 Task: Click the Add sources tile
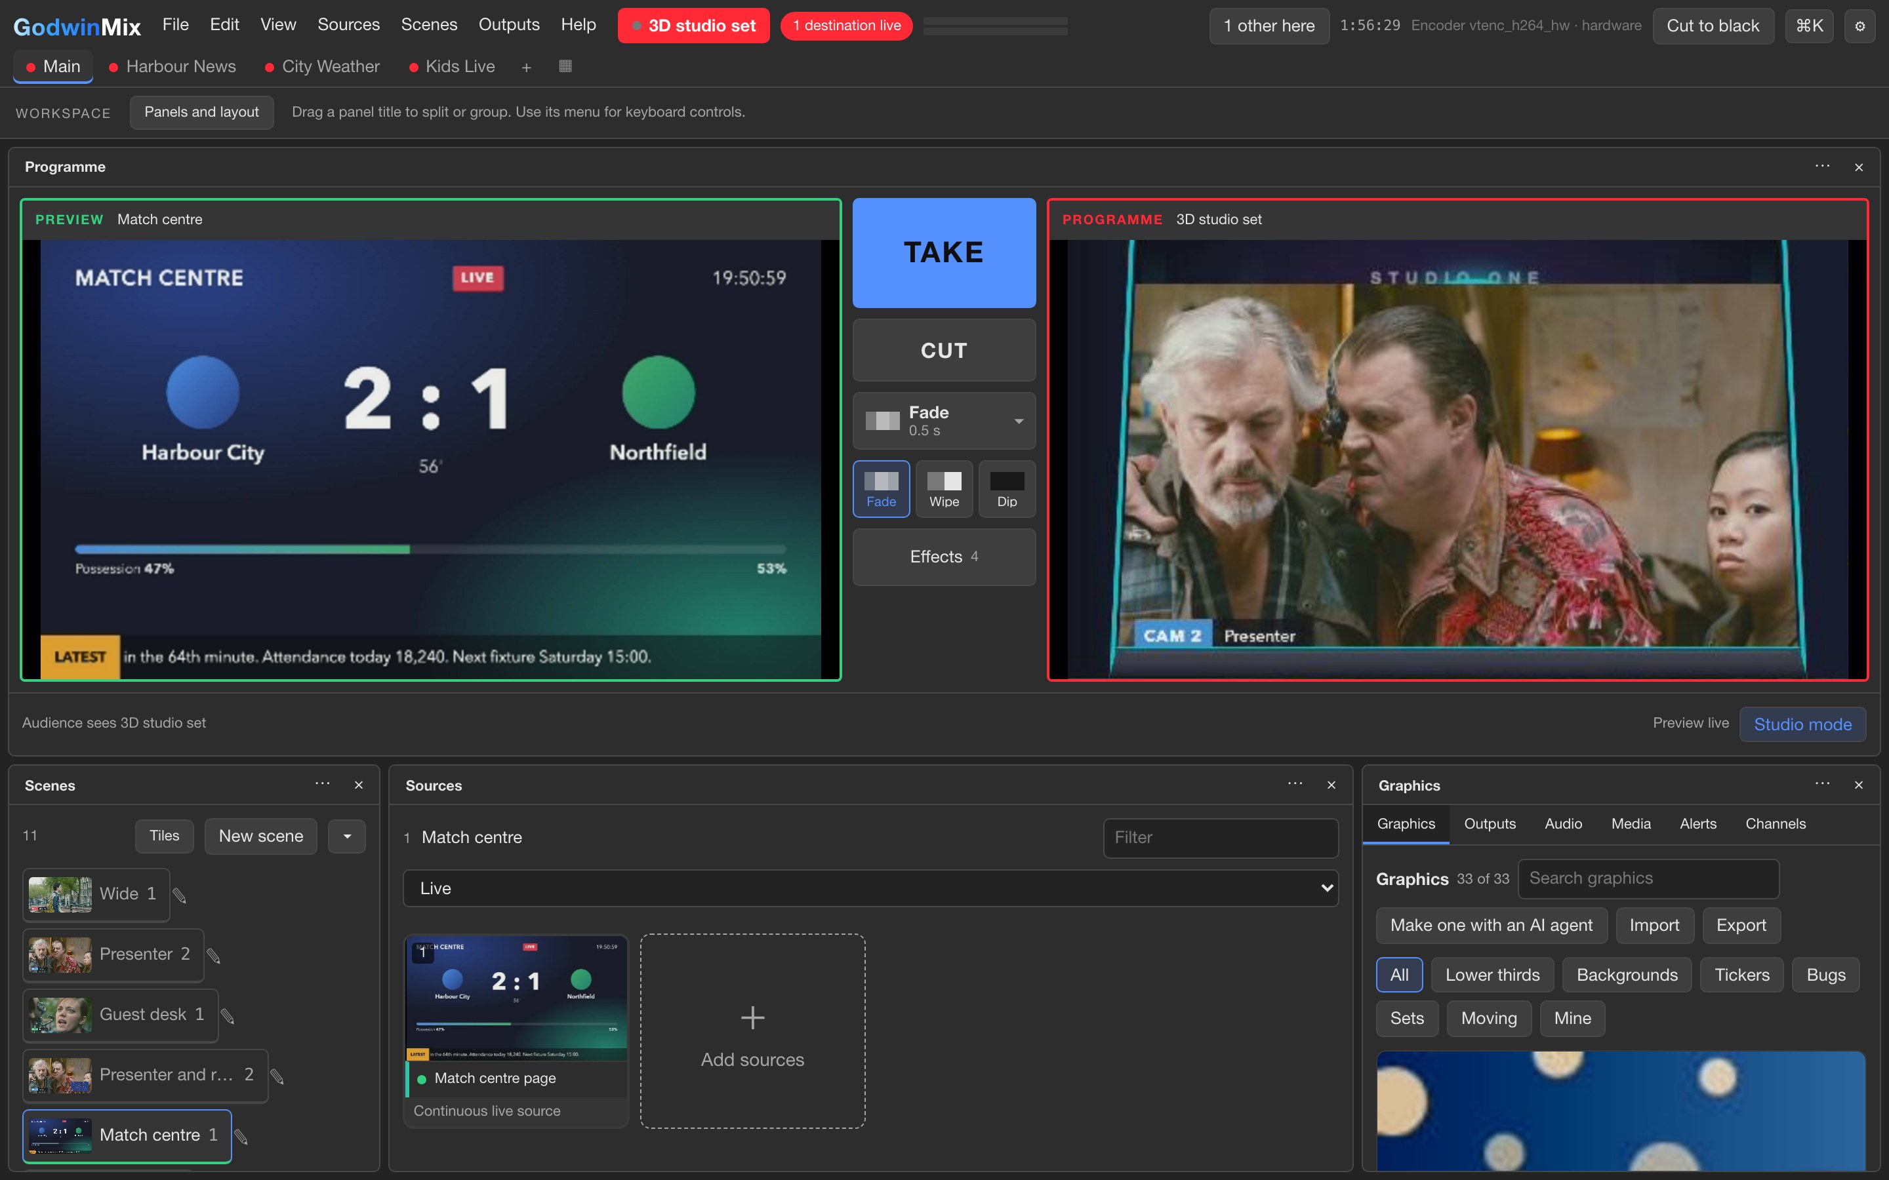tap(752, 1030)
